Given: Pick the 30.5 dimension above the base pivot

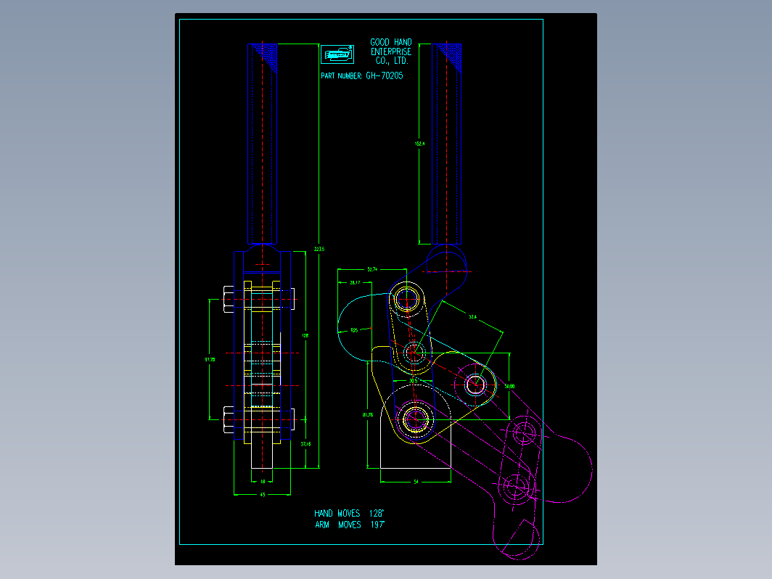Looking at the screenshot, I should (413, 381).
